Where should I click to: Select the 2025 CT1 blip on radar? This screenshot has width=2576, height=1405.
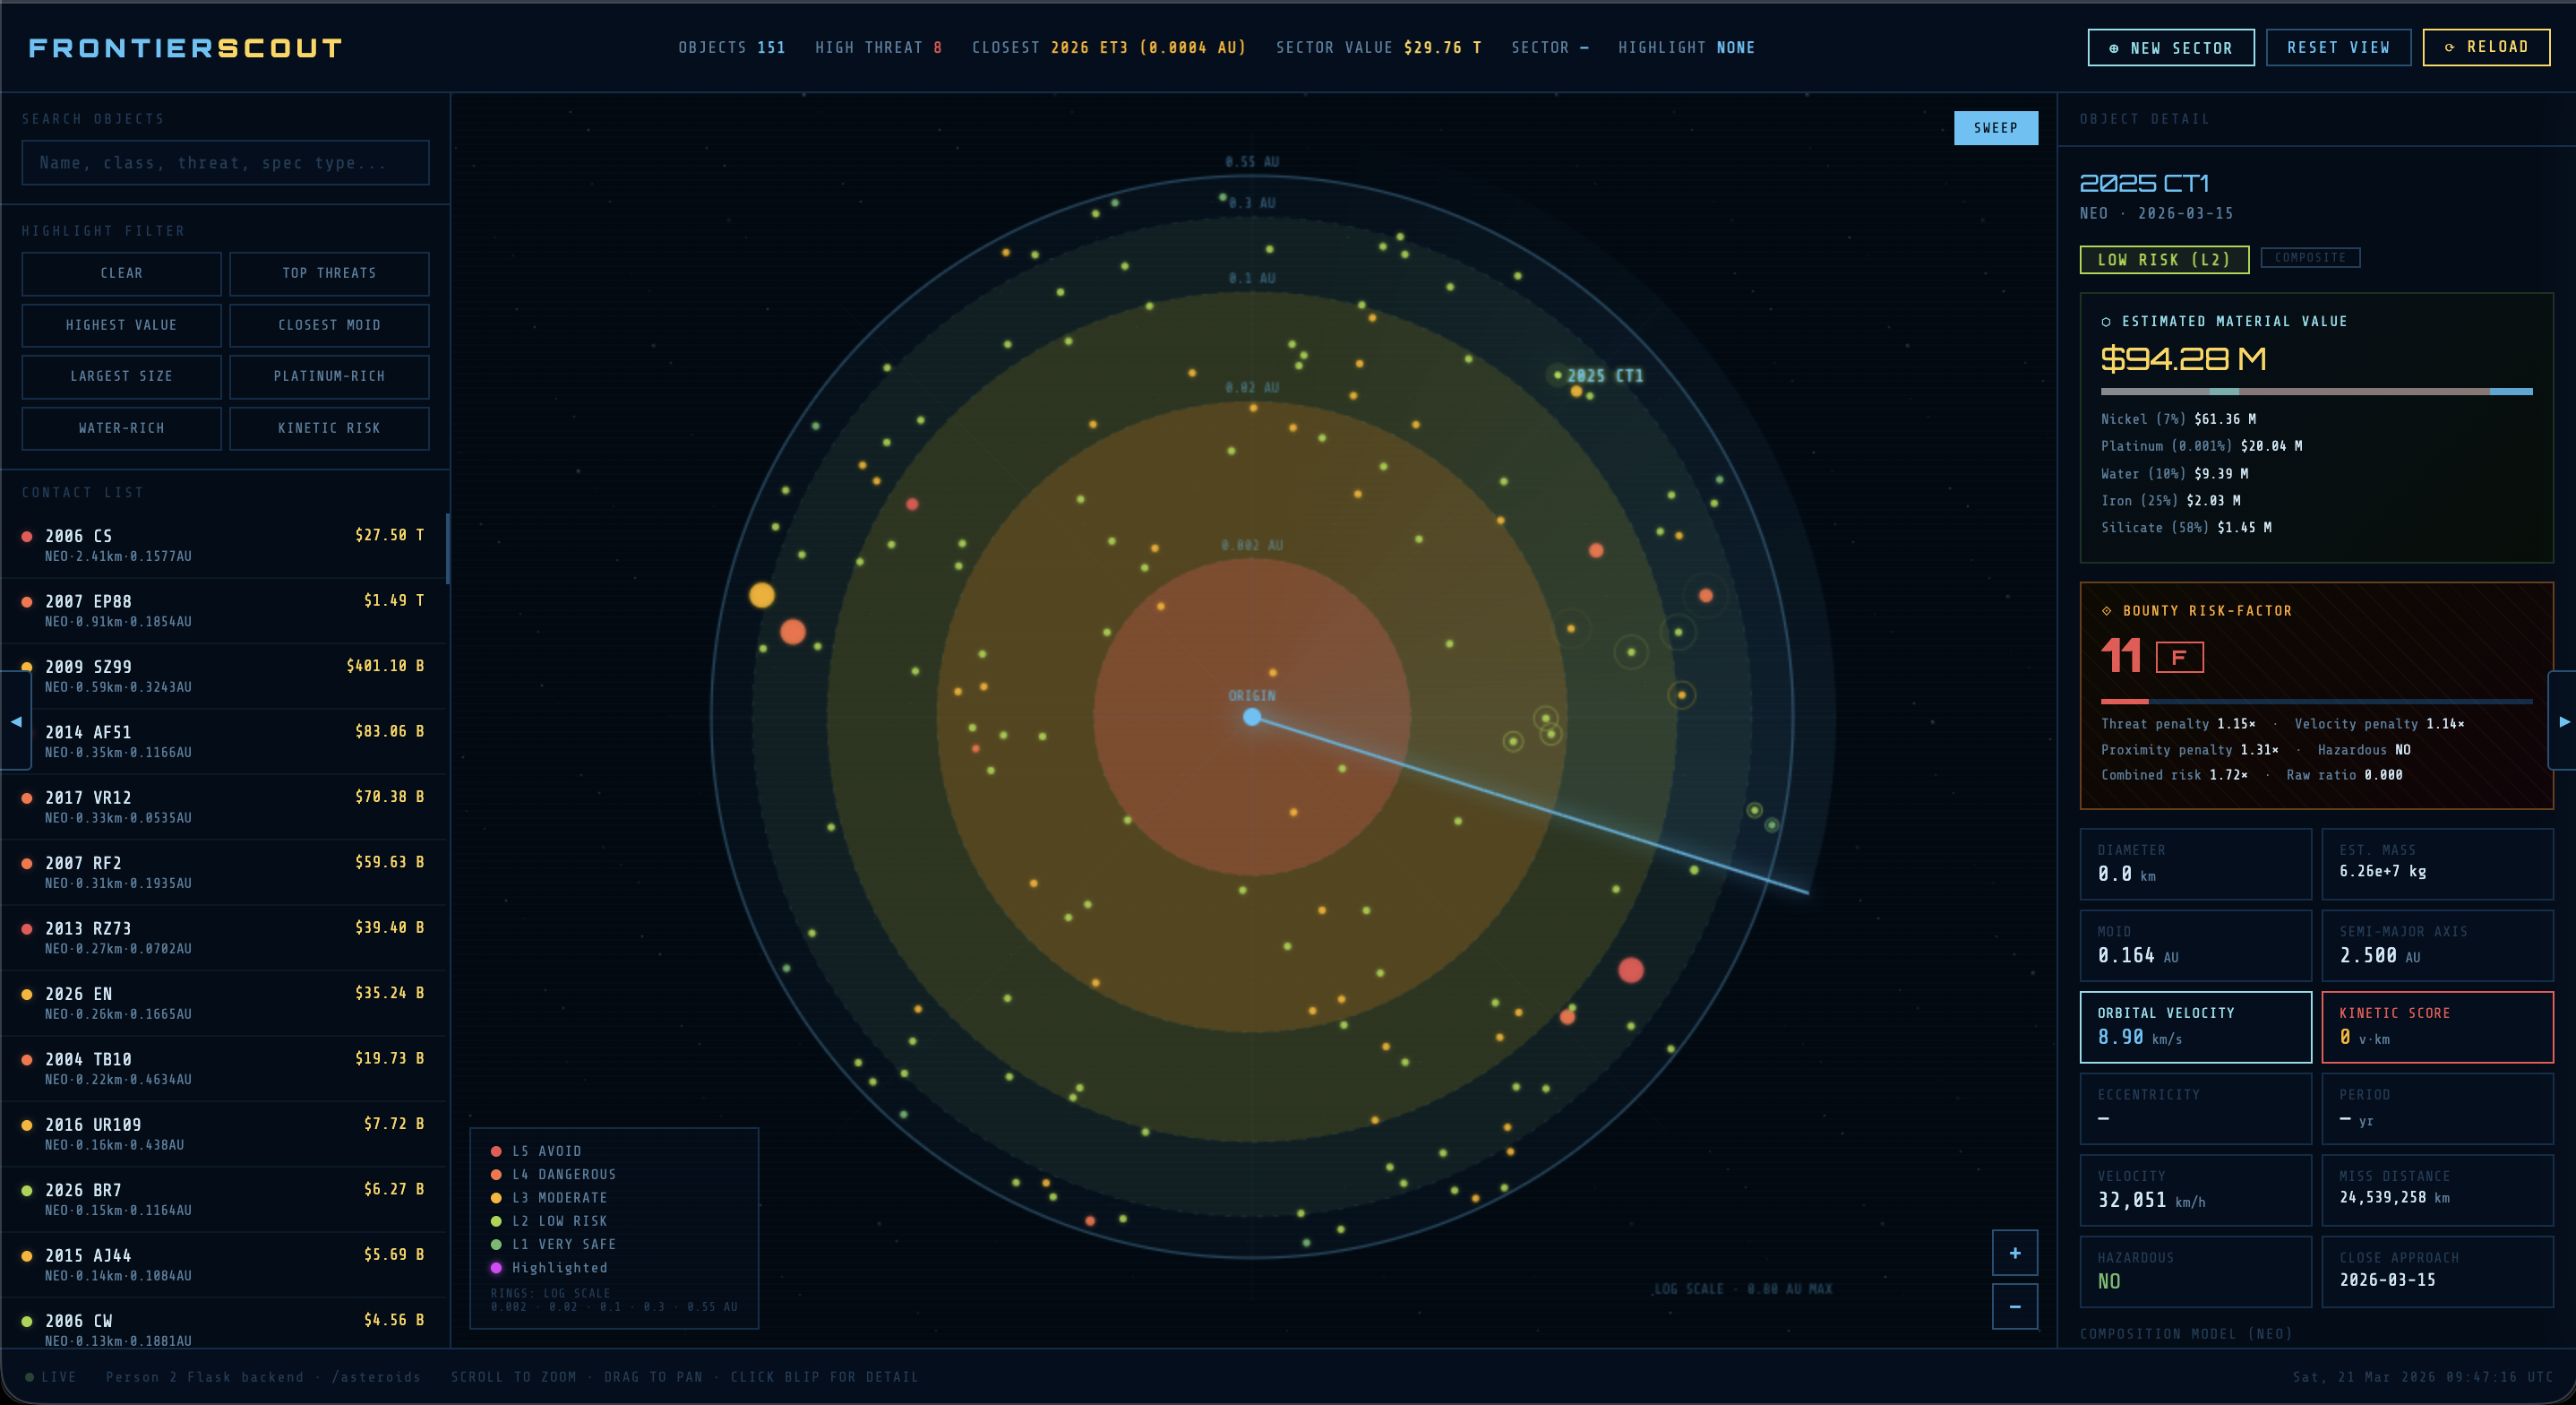coord(1557,375)
